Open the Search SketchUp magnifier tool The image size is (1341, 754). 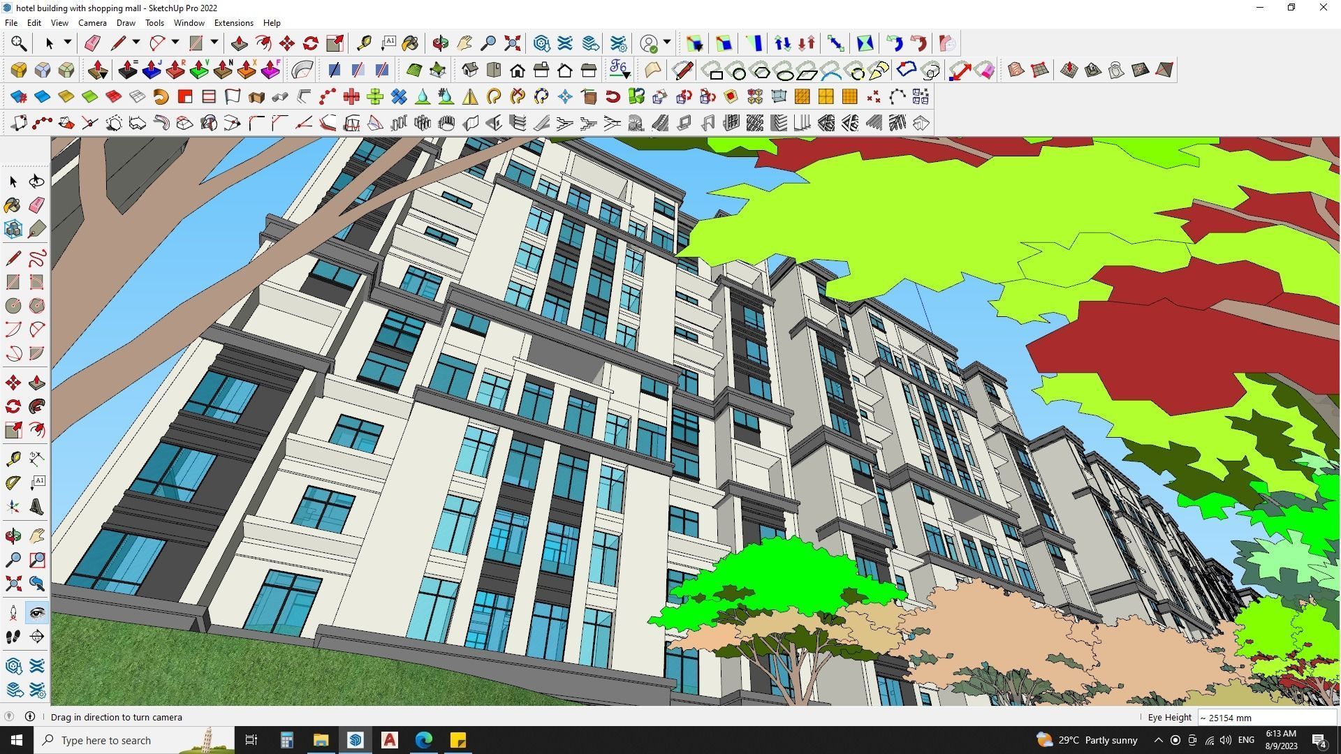pos(19,43)
